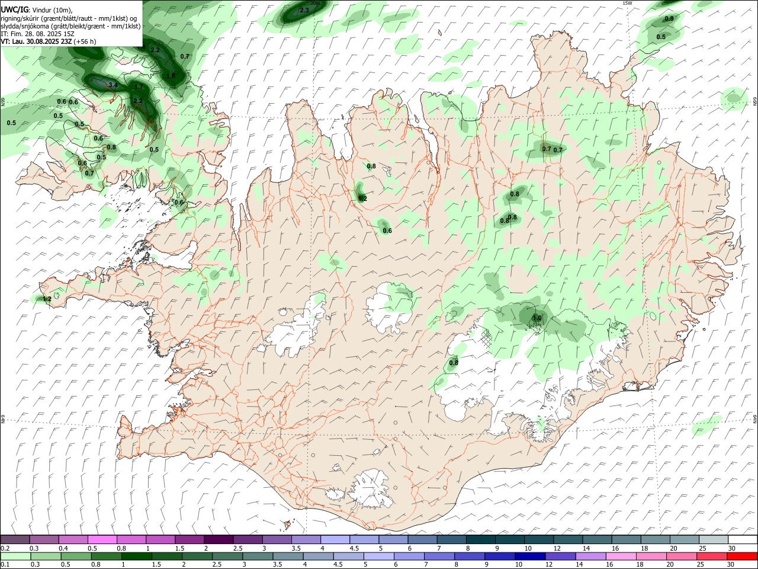Click the '0.2' label on the upper scale
Screen dimensions: 758x569
(x=5, y=548)
